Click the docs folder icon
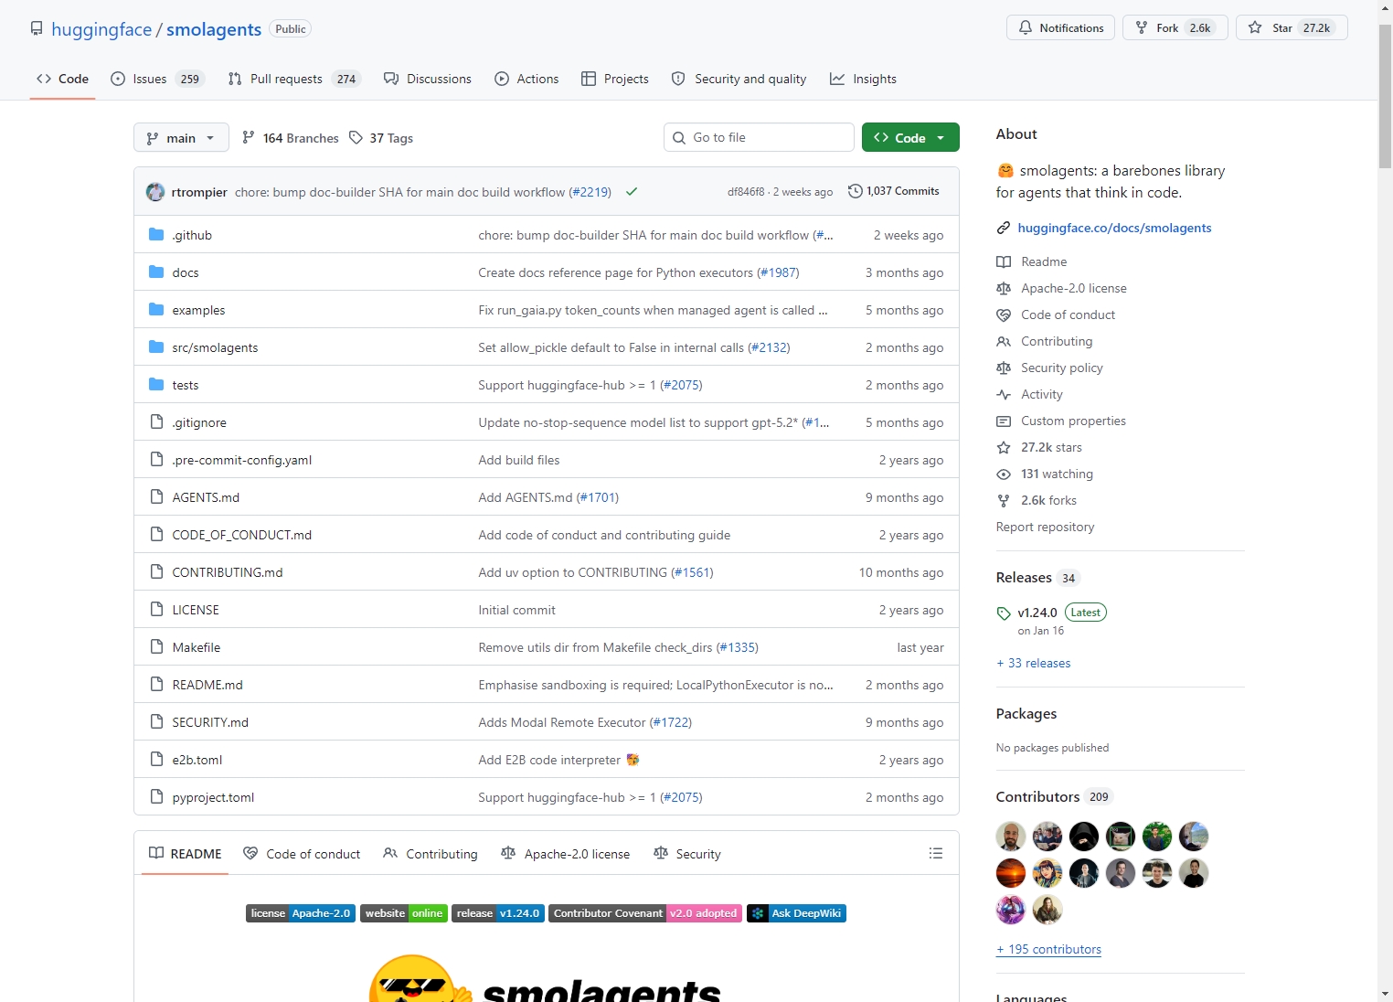 tap(156, 272)
